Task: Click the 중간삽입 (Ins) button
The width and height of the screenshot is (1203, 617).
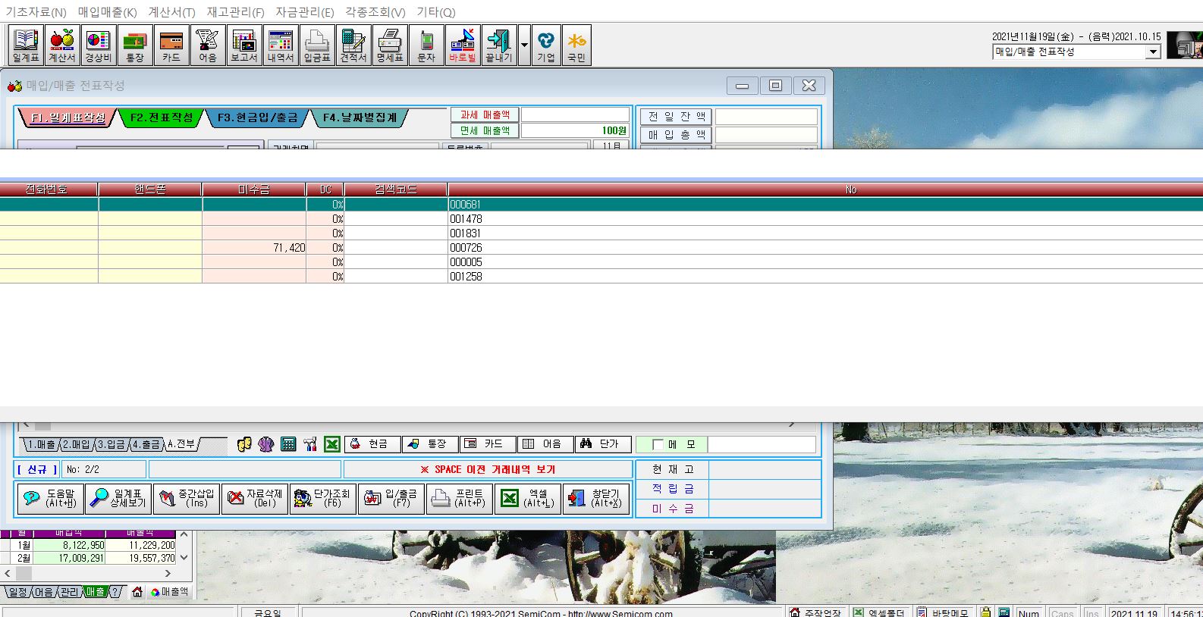Action: tap(187, 498)
